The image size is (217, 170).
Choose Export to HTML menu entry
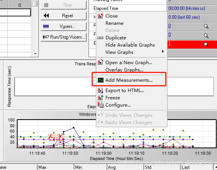[x=125, y=91]
